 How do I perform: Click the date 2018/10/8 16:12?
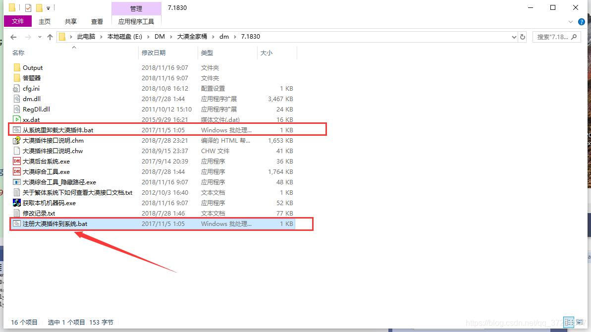pos(164,89)
